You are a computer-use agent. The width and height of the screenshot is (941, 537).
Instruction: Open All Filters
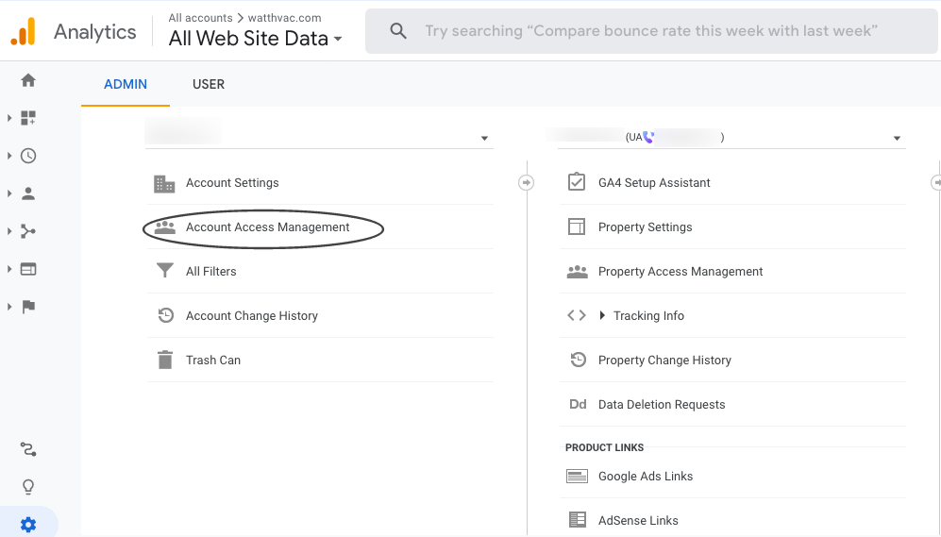(211, 272)
